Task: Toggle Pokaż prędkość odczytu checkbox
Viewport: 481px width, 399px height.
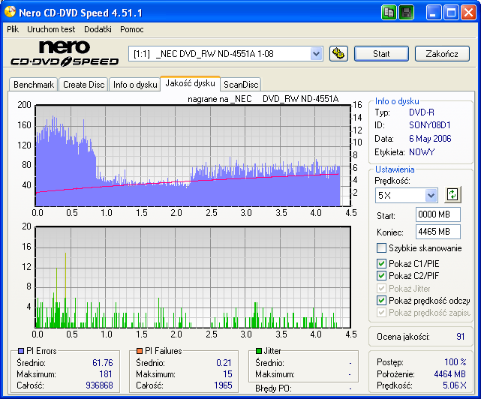Action: pos(381,301)
